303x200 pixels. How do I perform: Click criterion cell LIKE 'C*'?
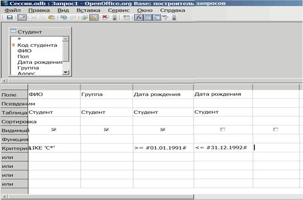click(54, 148)
